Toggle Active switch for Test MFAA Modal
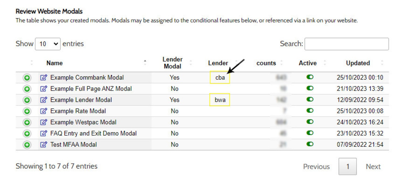409x183 pixels. click(310, 144)
